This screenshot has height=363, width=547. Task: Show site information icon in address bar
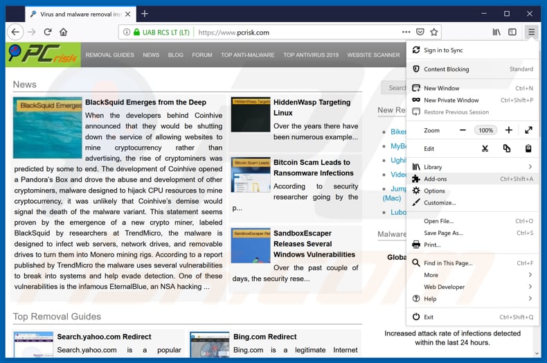(127, 33)
